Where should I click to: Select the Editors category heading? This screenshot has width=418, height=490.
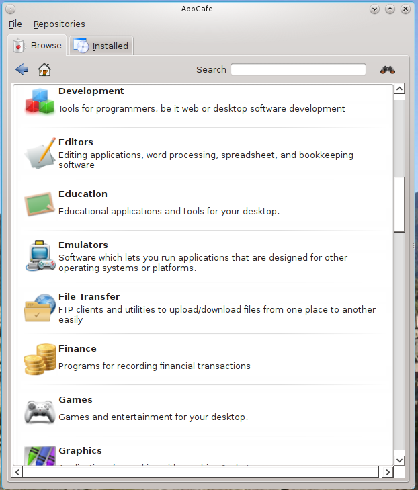click(76, 142)
